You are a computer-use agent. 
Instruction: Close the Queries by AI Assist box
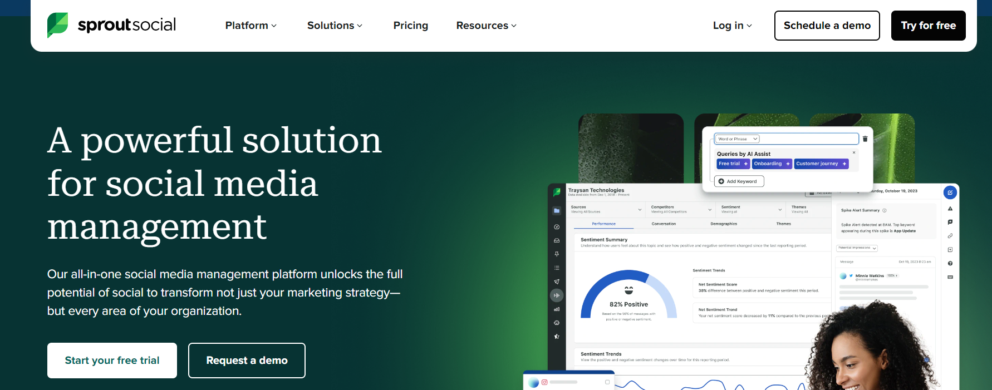(854, 152)
